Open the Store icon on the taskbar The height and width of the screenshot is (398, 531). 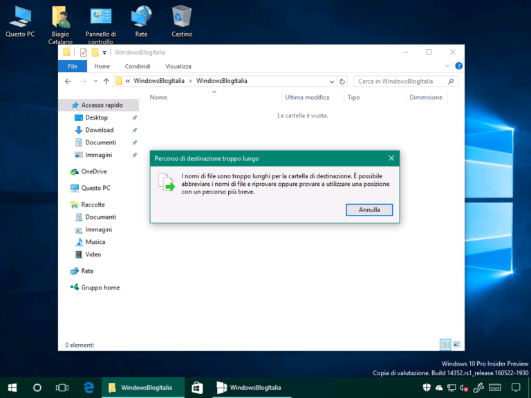coord(197,388)
